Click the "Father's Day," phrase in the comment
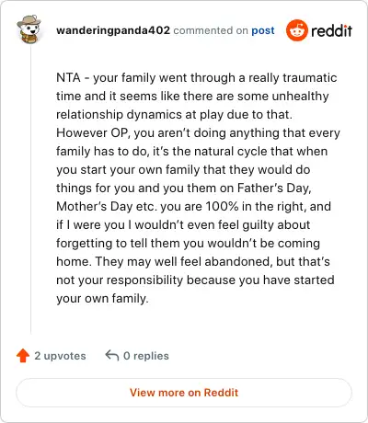368x423 pixels. pos(274,188)
